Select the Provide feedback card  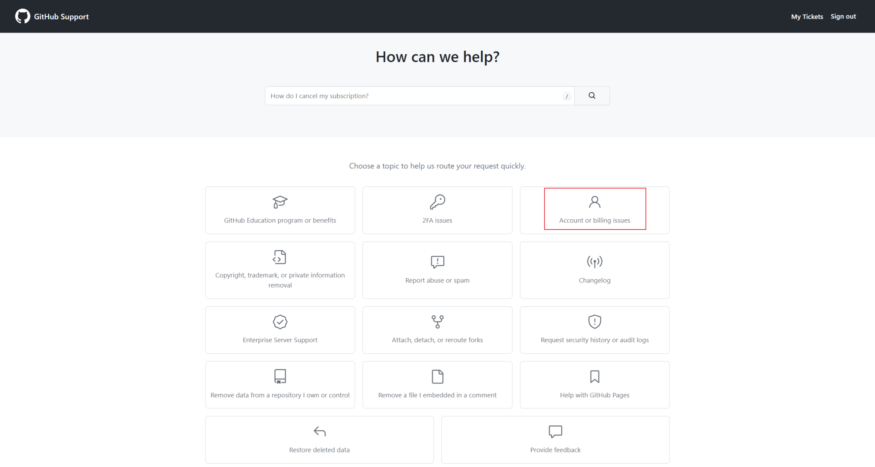point(555,439)
